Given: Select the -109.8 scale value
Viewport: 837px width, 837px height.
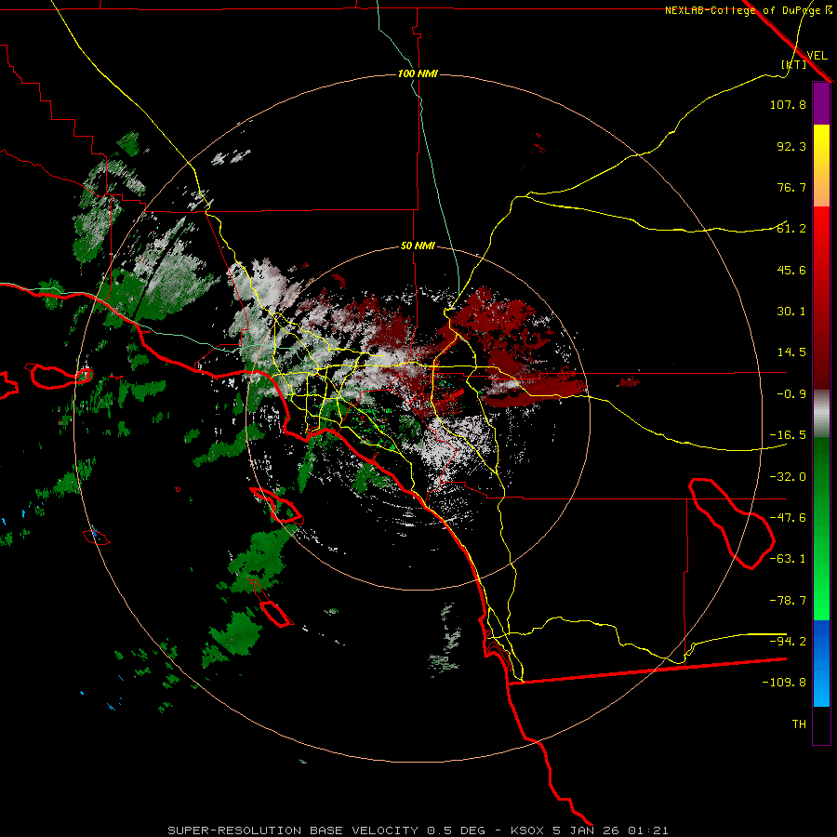Looking at the screenshot, I should pos(784,683).
